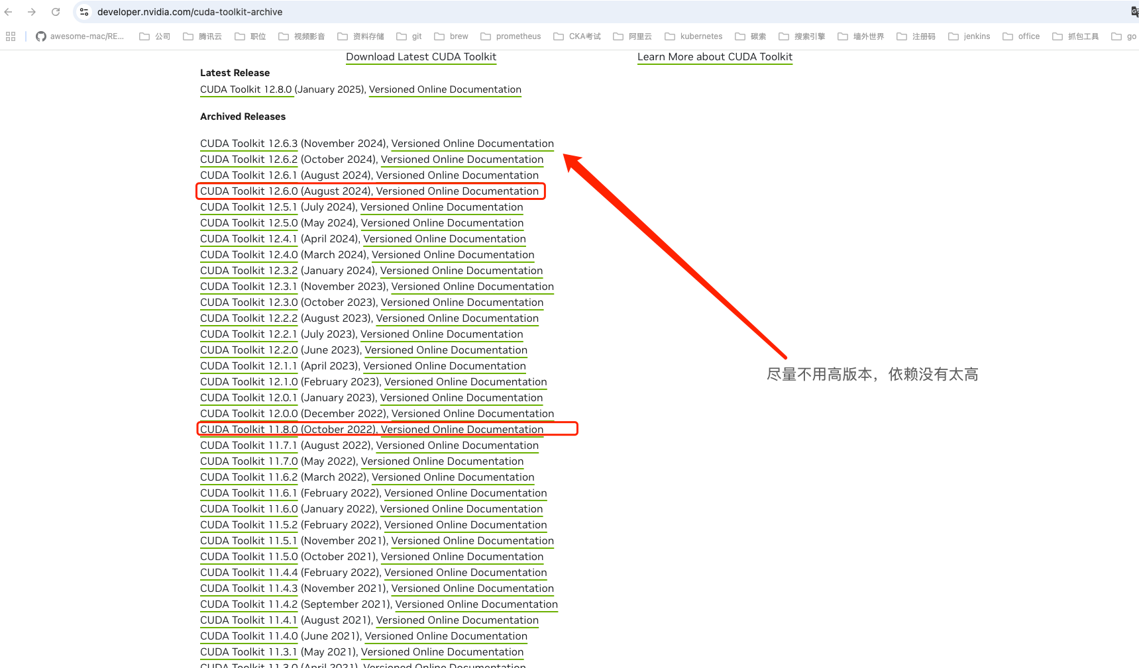This screenshot has width=1139, height=668.
Task: Open site info icon in address bar
Action: 84,12
